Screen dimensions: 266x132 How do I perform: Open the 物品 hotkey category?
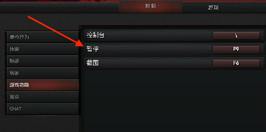coord(43,61)
